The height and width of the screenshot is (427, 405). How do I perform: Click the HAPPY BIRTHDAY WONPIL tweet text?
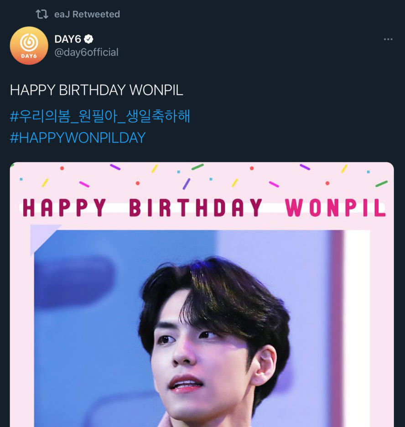click(x=97, y=90)
